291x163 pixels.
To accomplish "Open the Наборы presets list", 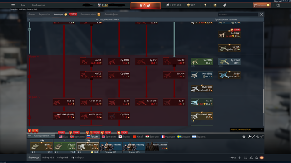I will [x=77, y=158].
